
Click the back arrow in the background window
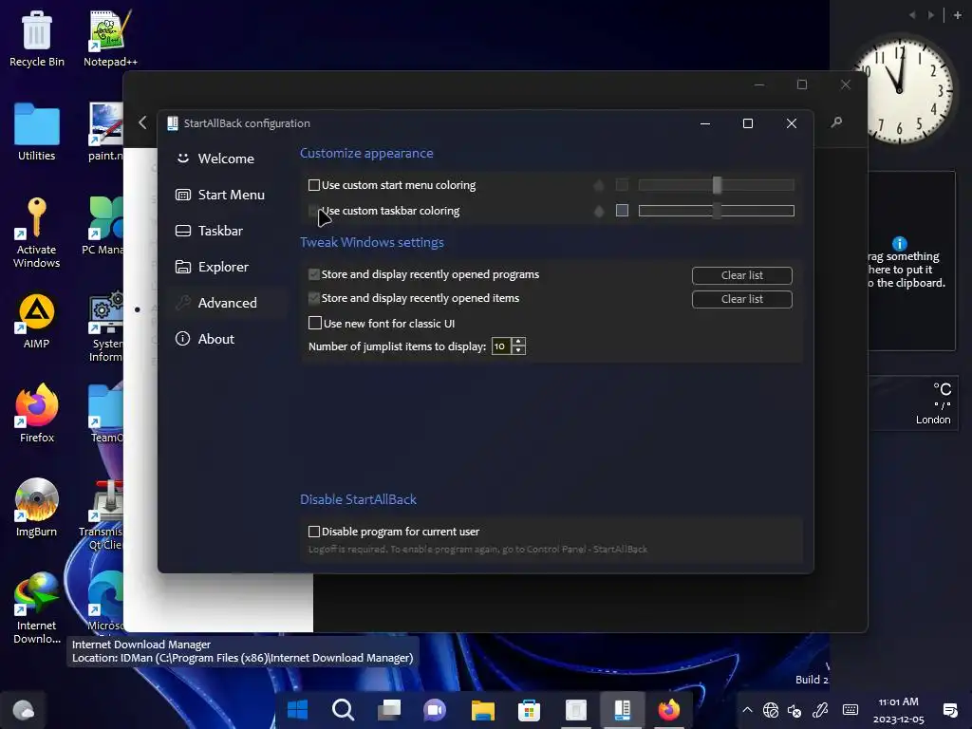point(142,122)
